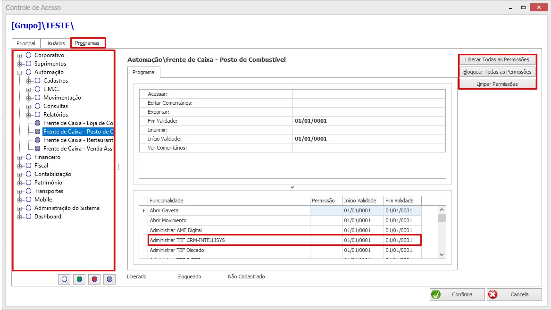Click the status circle icon beside Financeiro
The image size is (551, 310).
pos(28,157)
